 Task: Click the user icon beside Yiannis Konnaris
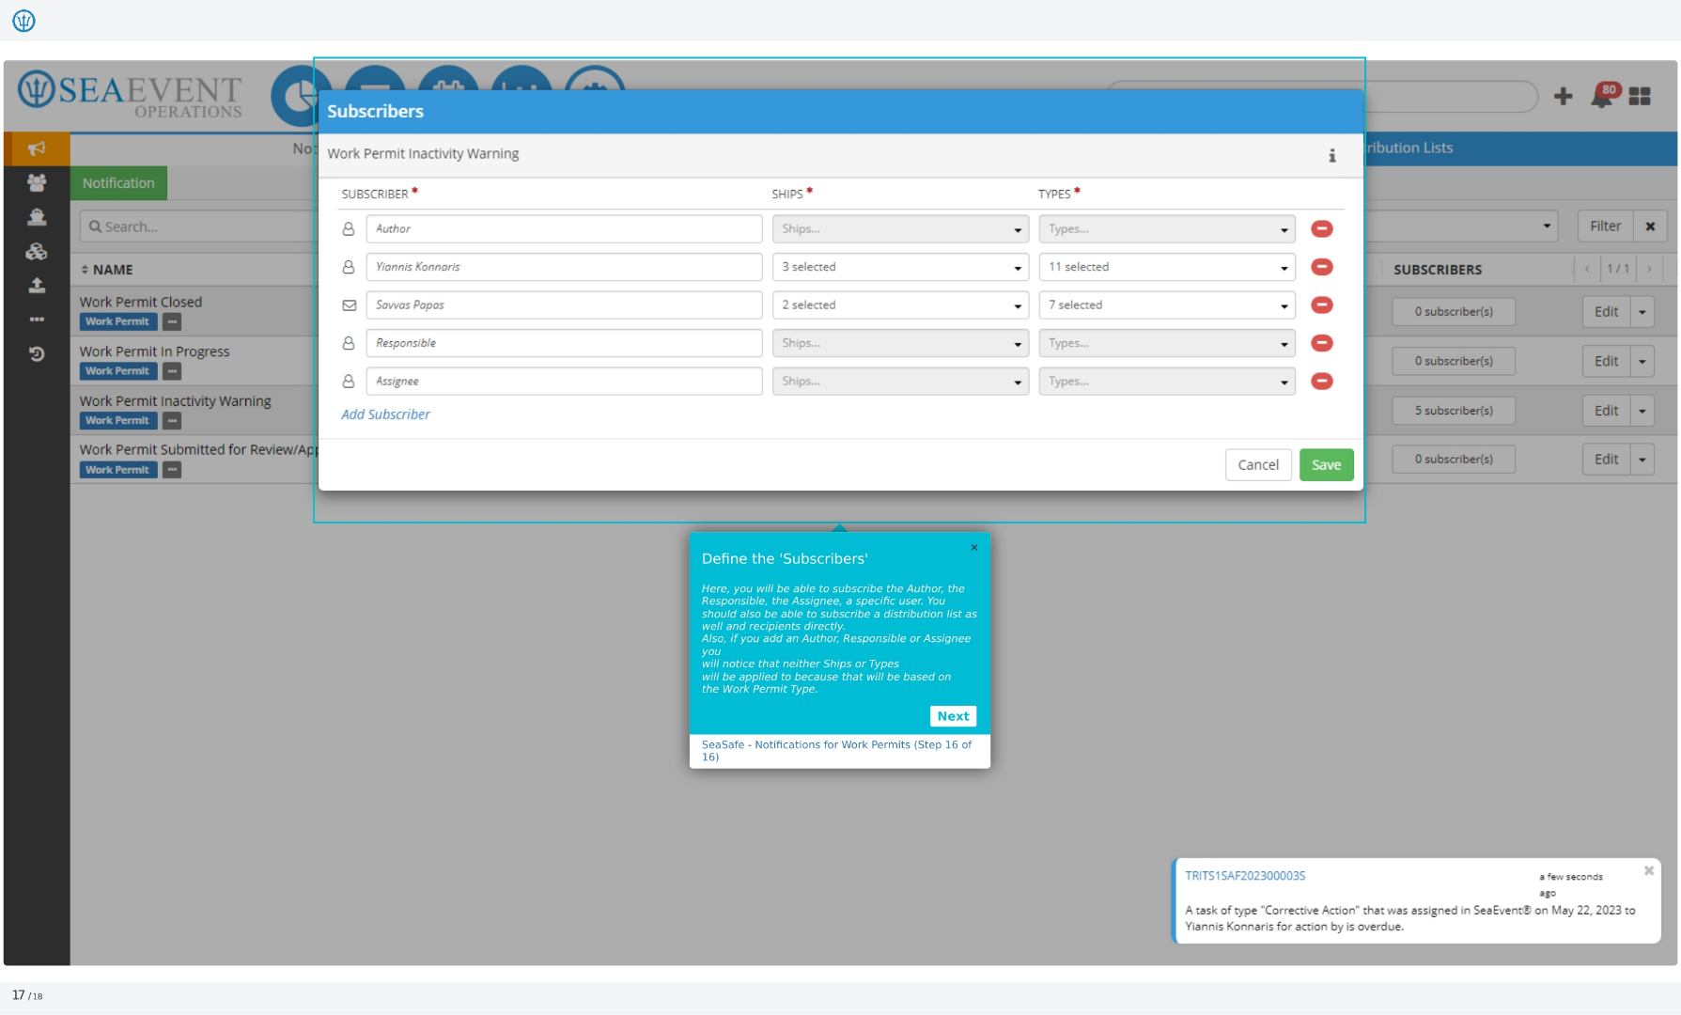(x=349, y=267)
